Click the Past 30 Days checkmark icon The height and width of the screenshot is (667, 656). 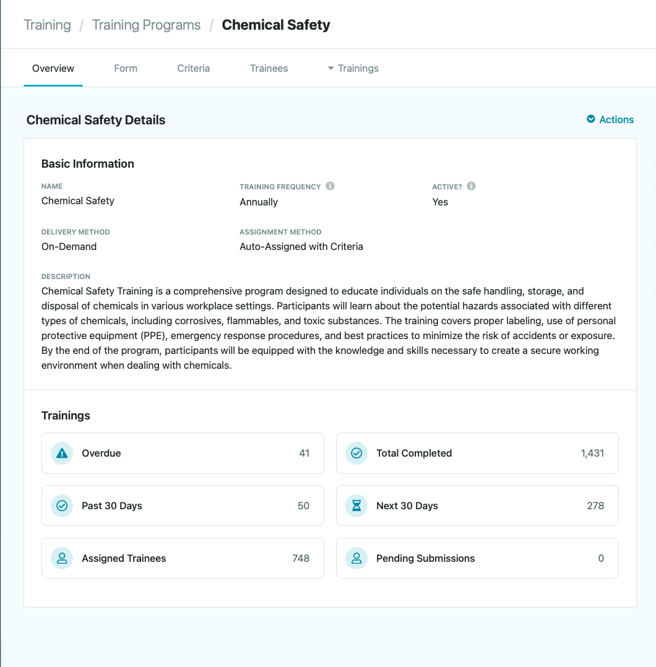(62, 506)
